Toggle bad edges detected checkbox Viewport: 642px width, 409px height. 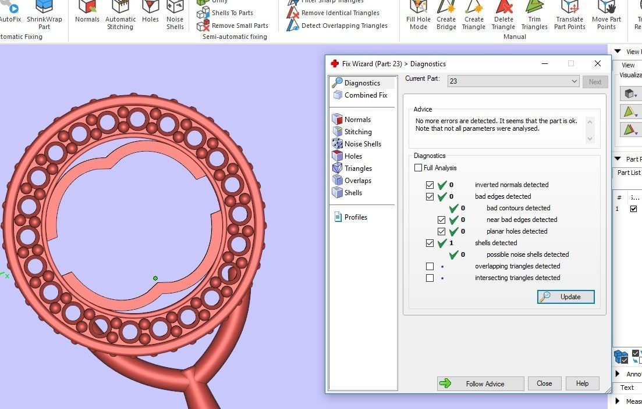click(430, 196)
